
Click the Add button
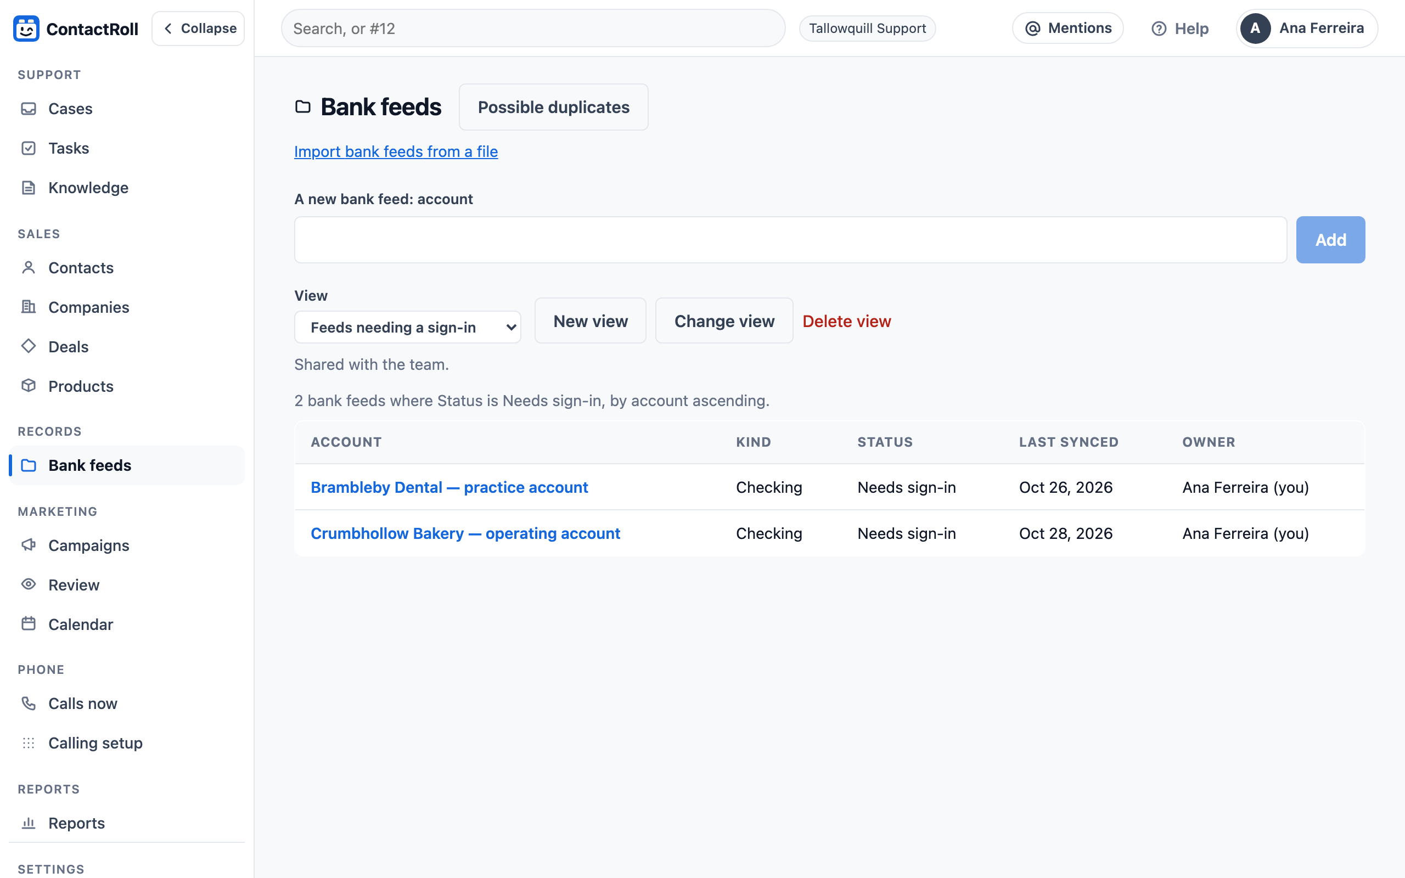[x=1330, y=240]
